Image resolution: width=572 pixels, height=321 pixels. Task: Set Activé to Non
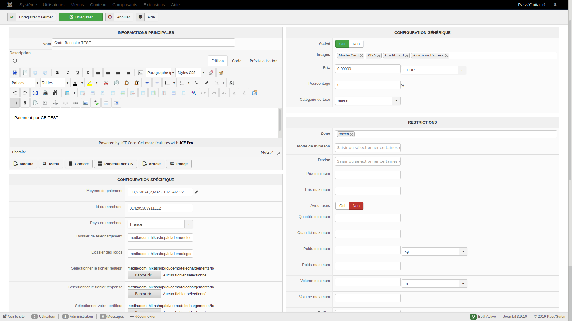point(356,44)
